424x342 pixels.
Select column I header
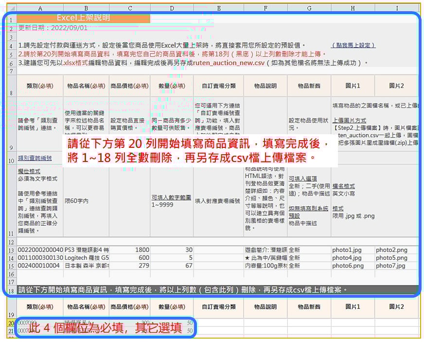396,8
